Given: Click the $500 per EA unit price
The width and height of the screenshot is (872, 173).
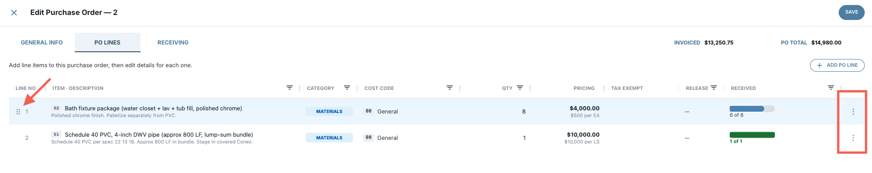Looking at the screenshot, I should [x=585, y=116].
